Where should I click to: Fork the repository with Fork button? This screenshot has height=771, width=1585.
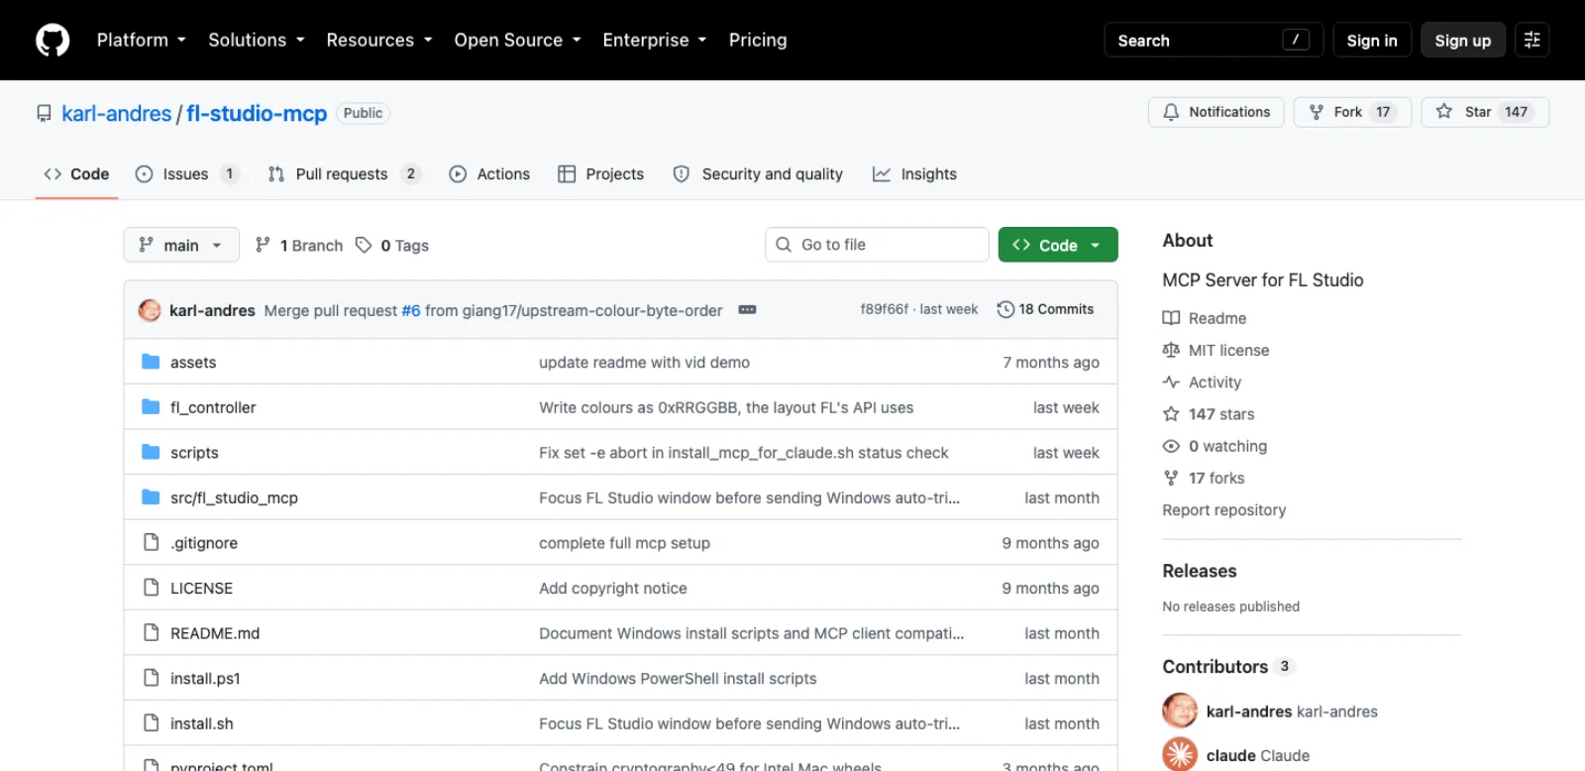pyautogui.click(x=1352, y=112)
